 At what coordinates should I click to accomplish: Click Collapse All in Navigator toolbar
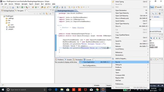[44, 14]
